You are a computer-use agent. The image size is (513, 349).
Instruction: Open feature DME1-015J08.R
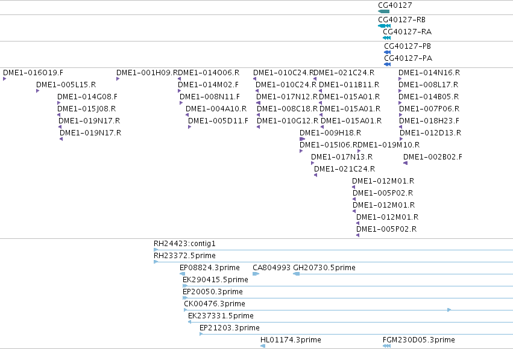pyautogui.click(x=87, y=109)
